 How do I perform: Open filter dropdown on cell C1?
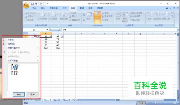[x=62, y=36]
